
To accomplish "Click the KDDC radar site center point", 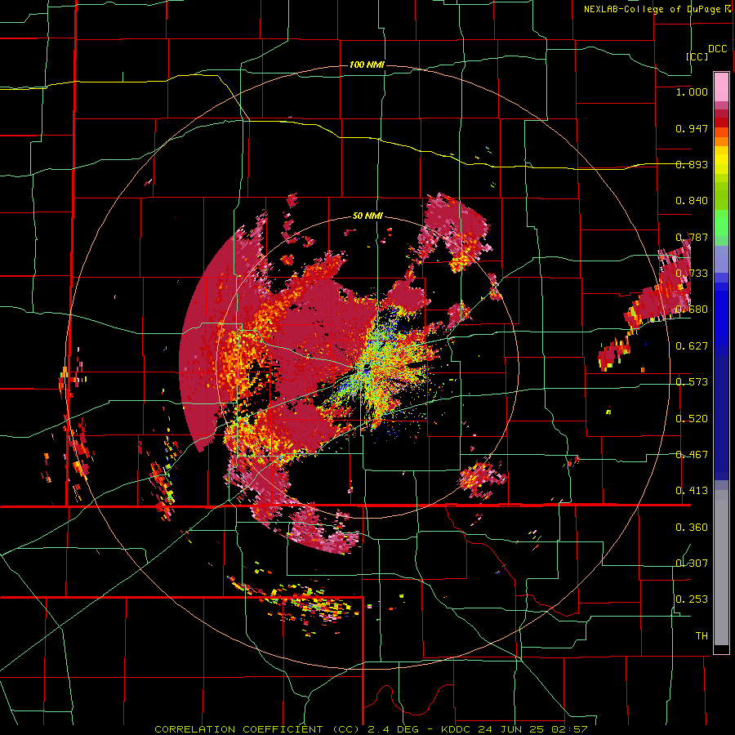I will (x=366, y=367).
